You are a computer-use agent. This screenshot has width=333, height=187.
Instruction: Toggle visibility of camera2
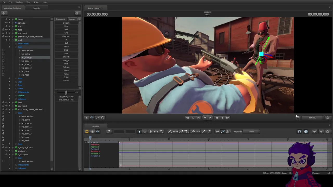[7, 23]
